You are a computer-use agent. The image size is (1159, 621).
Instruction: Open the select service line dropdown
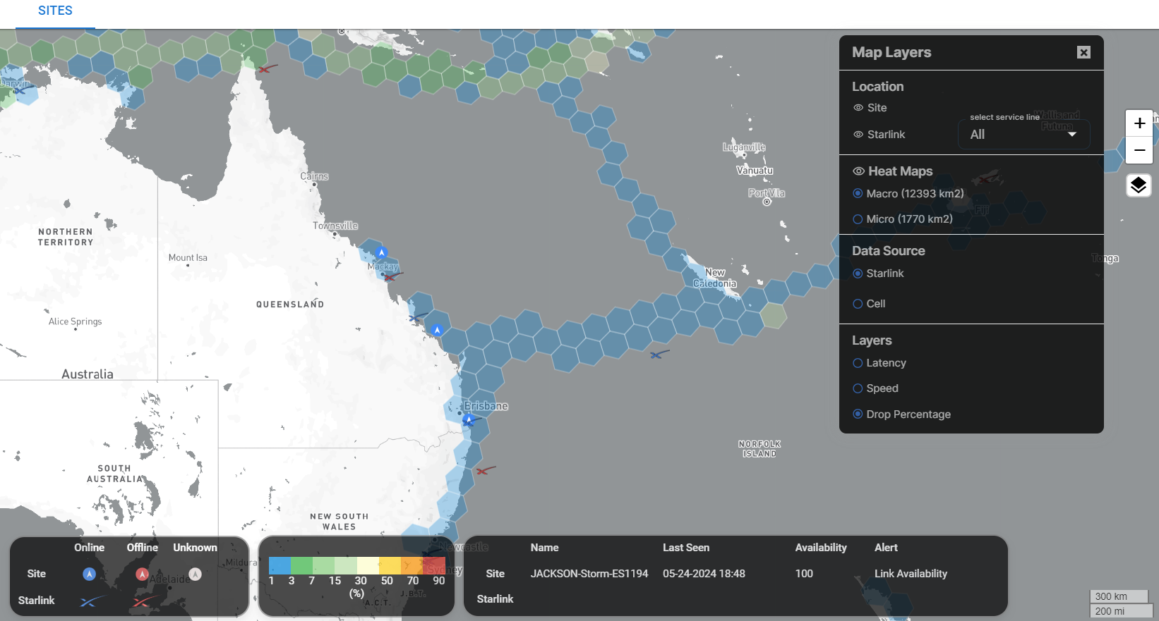click(x=1023, y=135)
